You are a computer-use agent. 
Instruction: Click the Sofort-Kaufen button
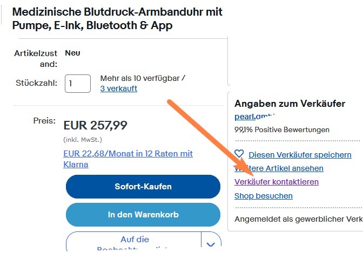(x=143, y=187)
